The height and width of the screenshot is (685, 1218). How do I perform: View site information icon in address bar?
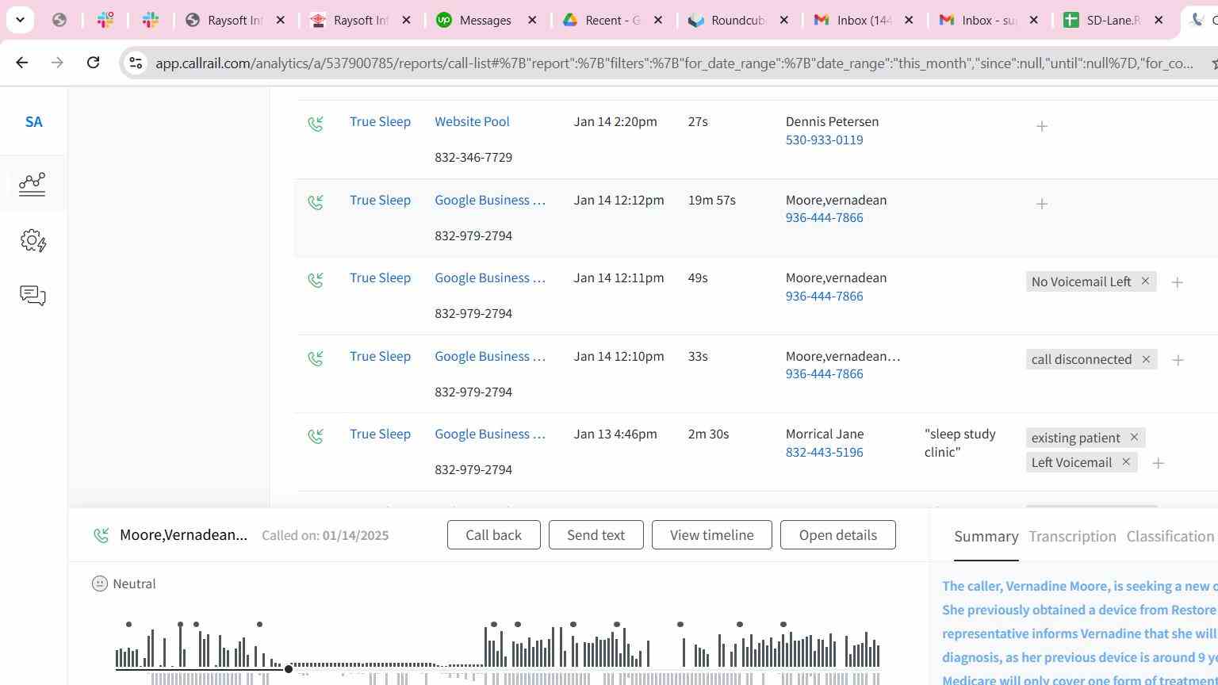136,63
